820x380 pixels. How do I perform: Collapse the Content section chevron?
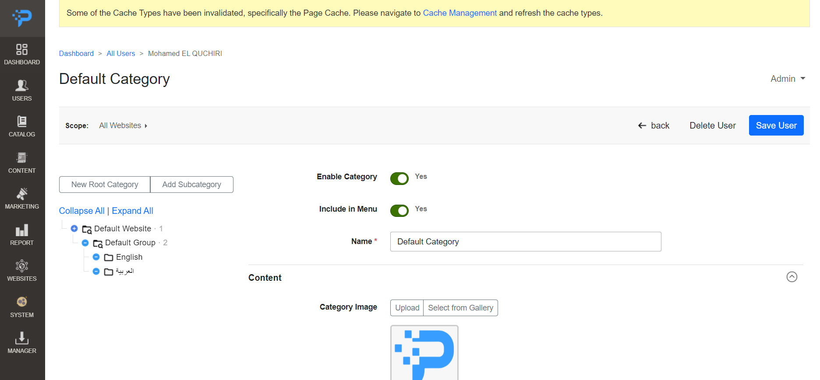click(x=792, y=277)
